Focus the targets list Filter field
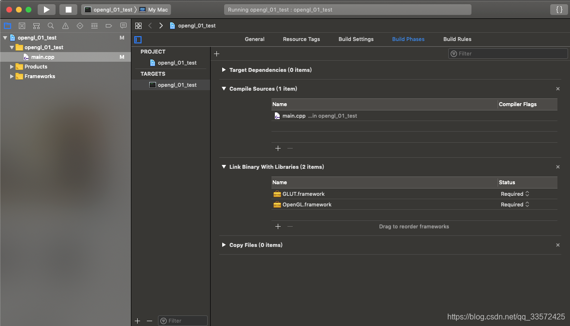Viewport: 570px width, 326px height. [x=183, y=321]
